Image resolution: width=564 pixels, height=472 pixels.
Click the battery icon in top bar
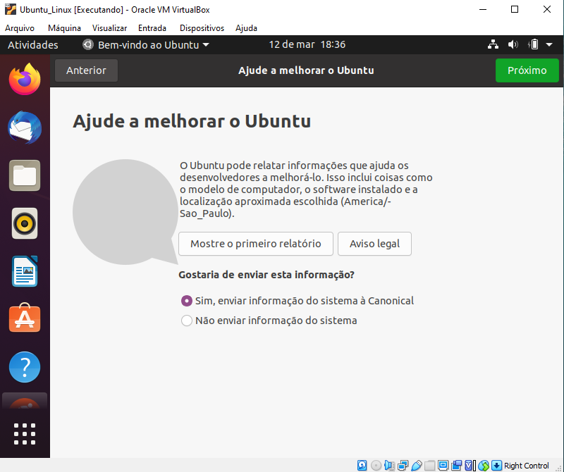(534, 44)
